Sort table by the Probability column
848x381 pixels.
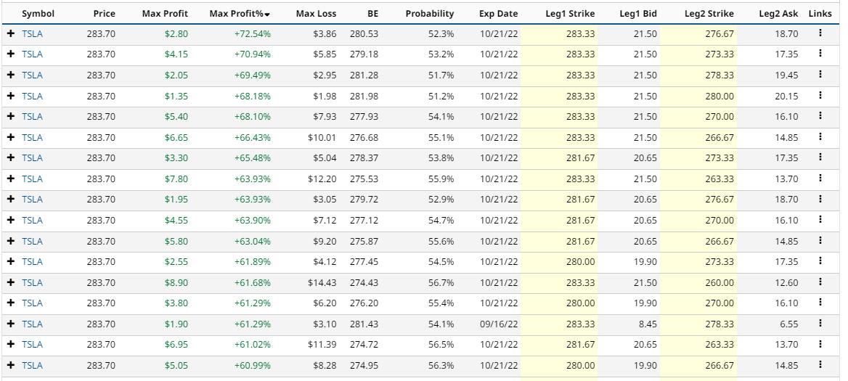coord(429,14)
